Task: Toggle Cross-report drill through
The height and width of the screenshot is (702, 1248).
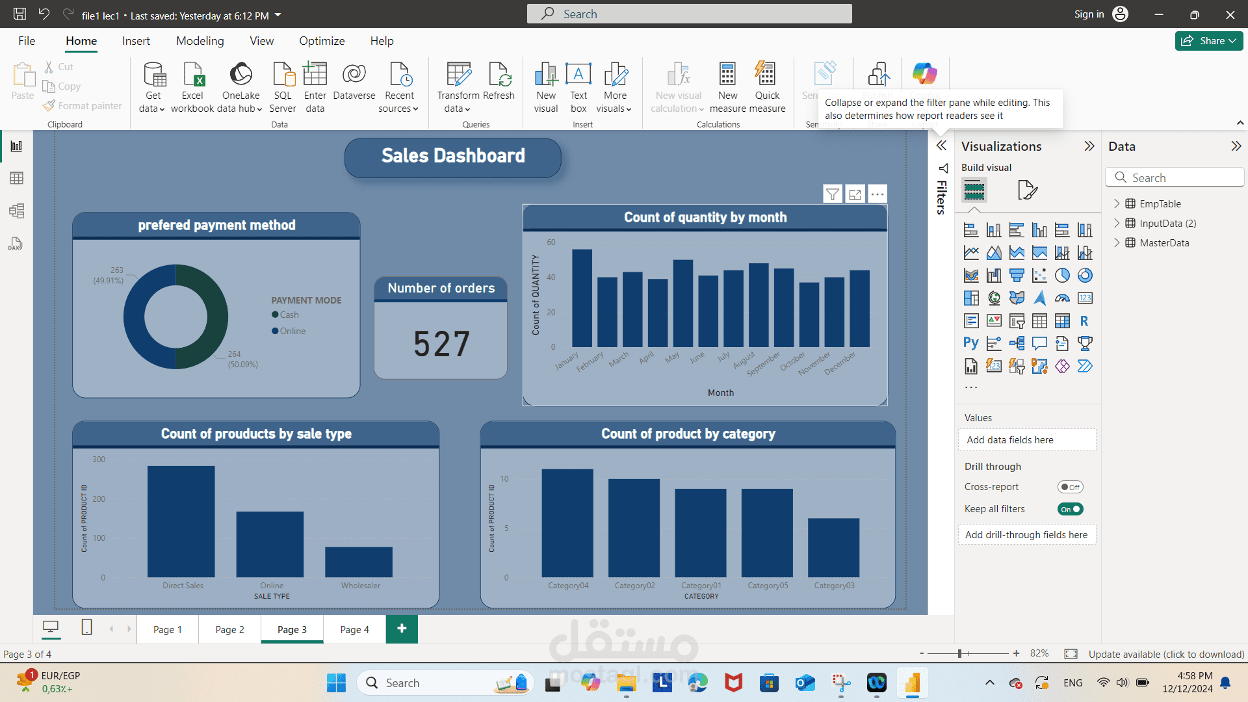Action: (1070, 487)
